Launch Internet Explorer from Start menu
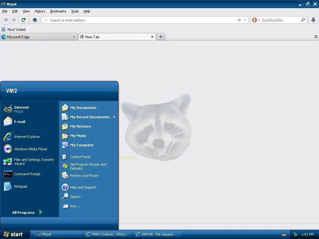 click(30, 137)
